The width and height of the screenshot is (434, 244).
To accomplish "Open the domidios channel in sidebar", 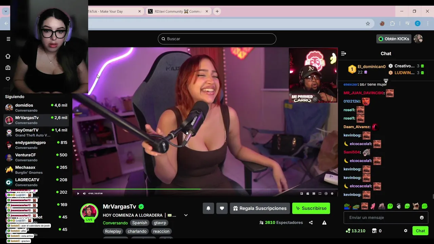I will [x=36, y=108].
